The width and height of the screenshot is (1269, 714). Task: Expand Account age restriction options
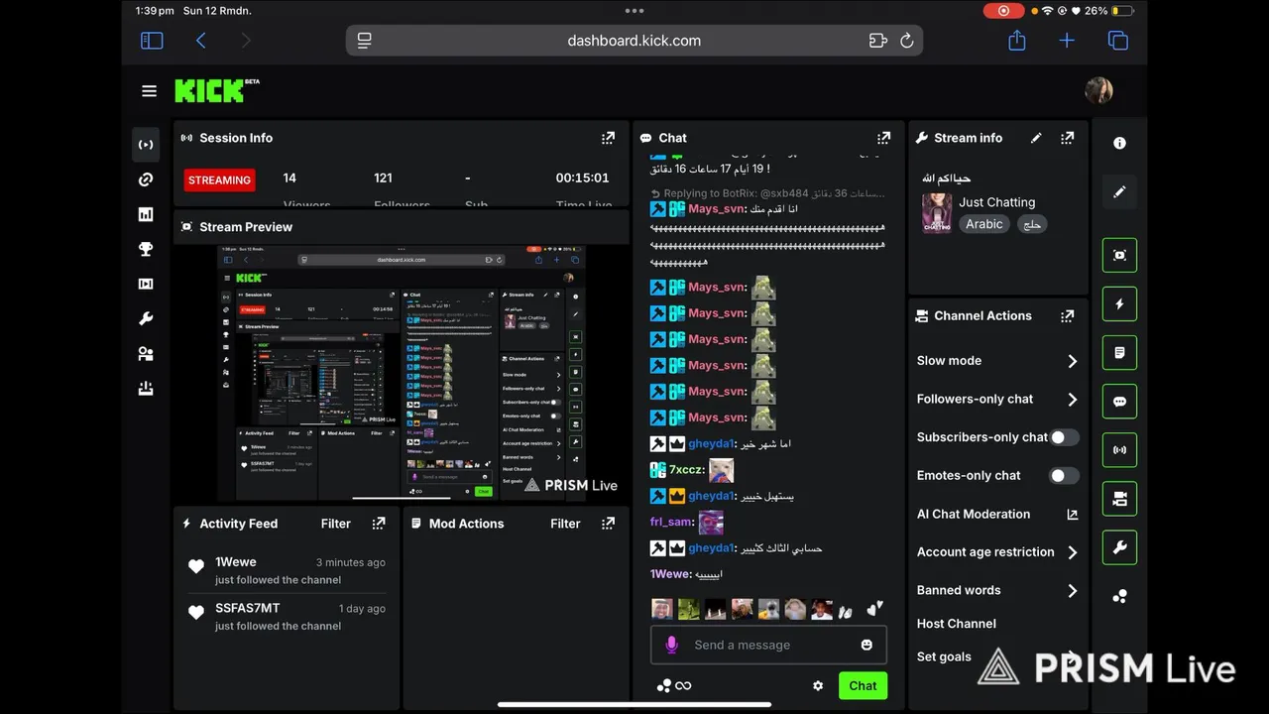(1072, 552)
